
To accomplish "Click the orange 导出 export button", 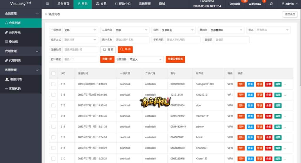I will [x=125, y=50].
